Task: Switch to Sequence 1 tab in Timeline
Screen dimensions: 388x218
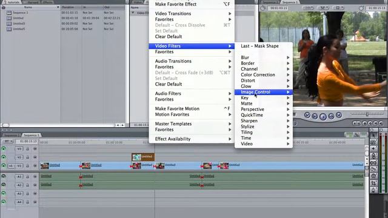Action: (x=31, y=135)
